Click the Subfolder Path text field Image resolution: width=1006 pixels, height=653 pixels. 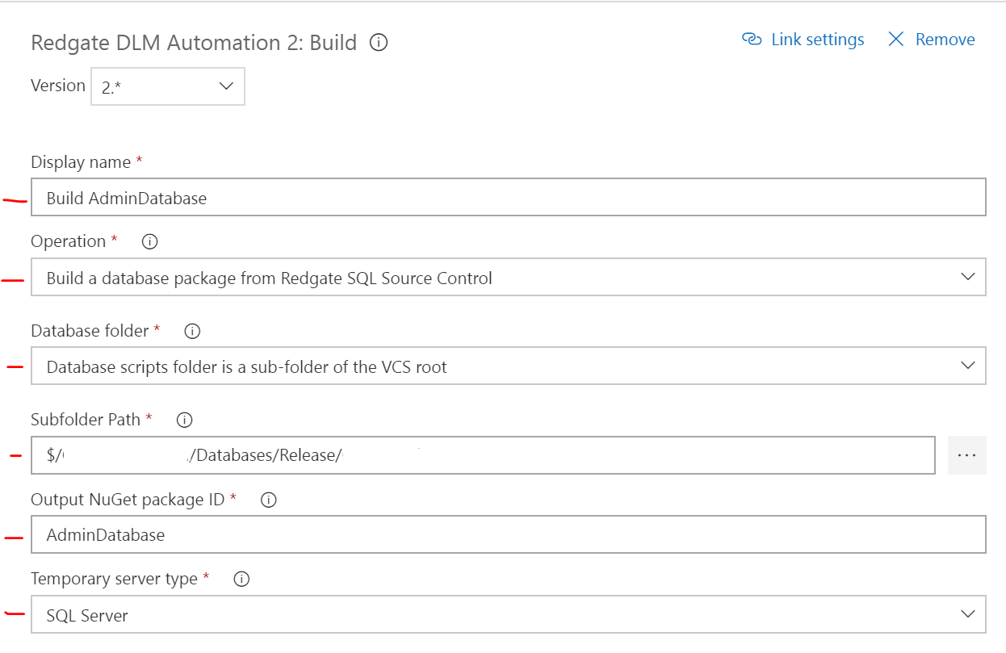484,455
